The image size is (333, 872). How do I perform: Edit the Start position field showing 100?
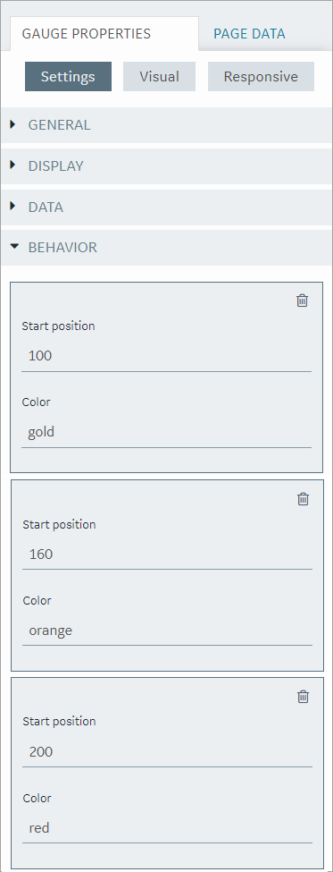(166, 356)
